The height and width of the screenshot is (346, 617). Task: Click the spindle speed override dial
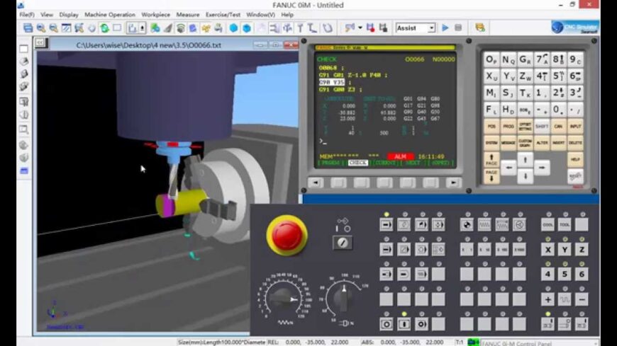click(x=344, y=297)
